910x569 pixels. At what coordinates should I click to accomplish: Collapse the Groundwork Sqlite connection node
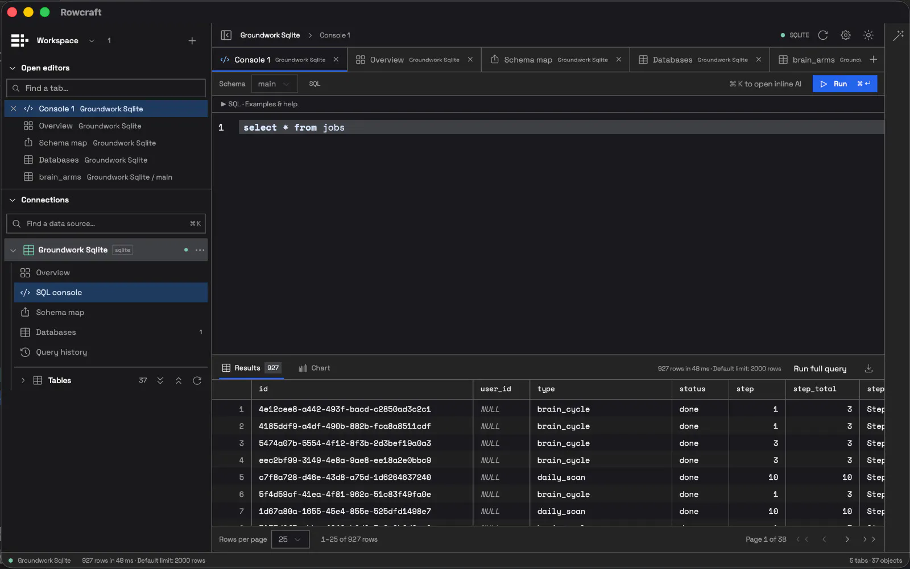coord(13,250)
